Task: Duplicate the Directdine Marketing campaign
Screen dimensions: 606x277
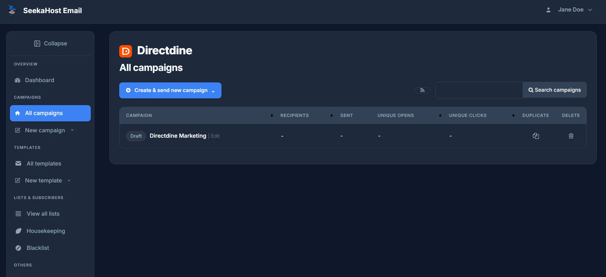Action: (x=536, y=136)
